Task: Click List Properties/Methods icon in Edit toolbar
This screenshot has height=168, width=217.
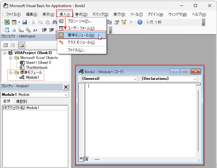Action: pyautogui.click(x=7, y=30)
